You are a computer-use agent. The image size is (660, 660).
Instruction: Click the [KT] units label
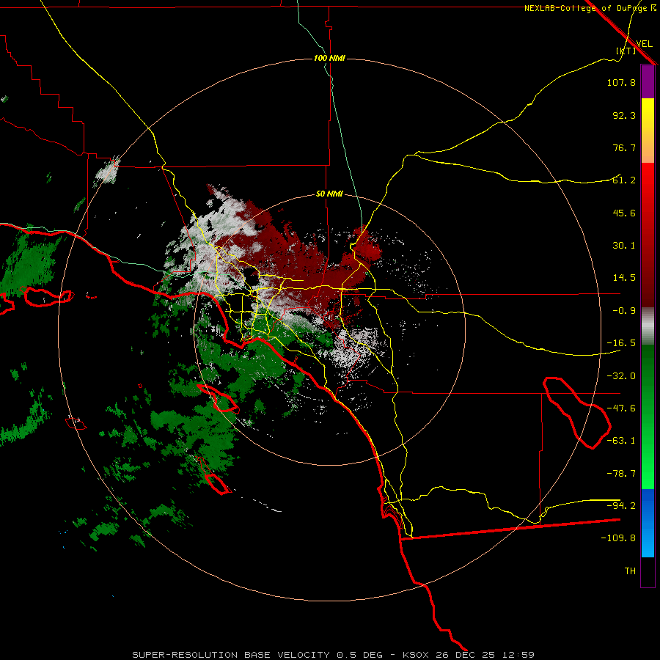click(626, 51)
